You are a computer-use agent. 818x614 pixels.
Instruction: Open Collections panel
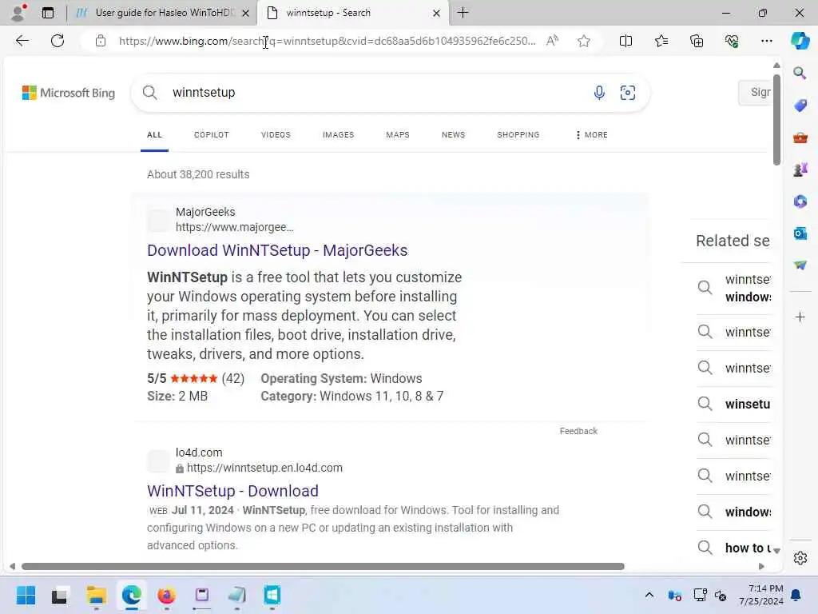(697, 41)
